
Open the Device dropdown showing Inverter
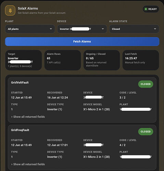(x=82, y=29)
